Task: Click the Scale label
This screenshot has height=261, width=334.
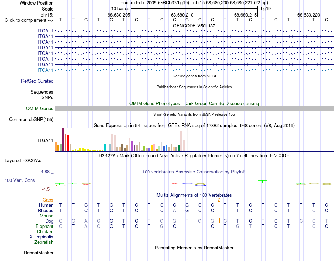Action: tap(47, 9)
